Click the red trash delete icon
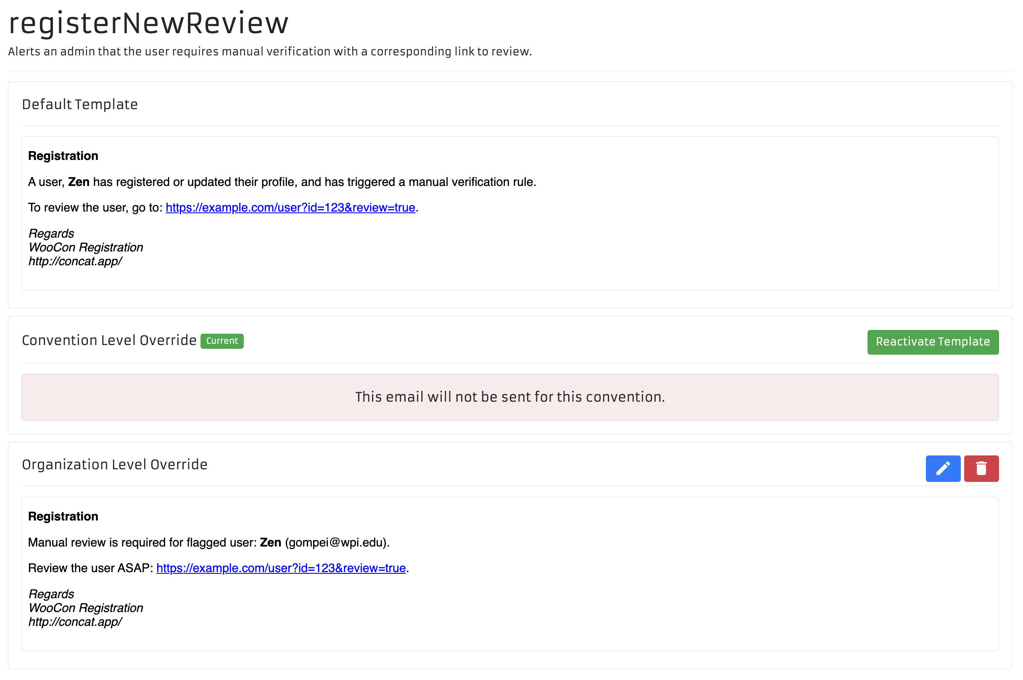 [x=981, y=468]
